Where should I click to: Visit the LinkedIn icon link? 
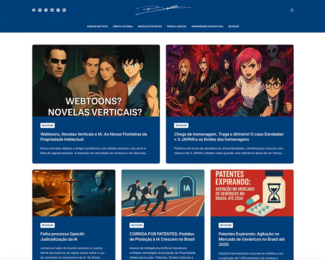point(52,10)
